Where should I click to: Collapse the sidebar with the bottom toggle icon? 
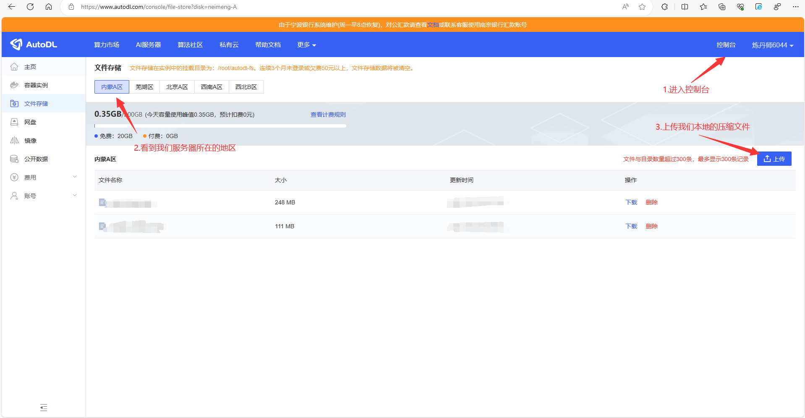click(44, 408)
